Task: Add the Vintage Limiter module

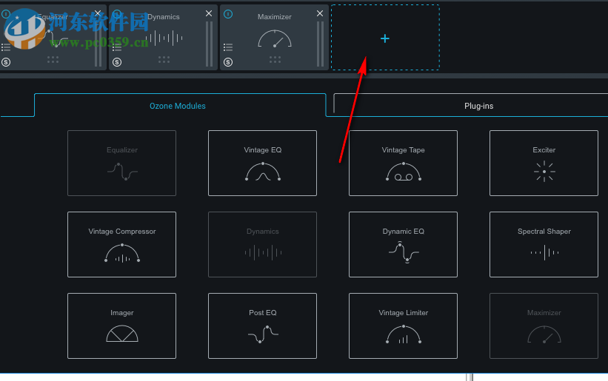Action: [404, 326]
